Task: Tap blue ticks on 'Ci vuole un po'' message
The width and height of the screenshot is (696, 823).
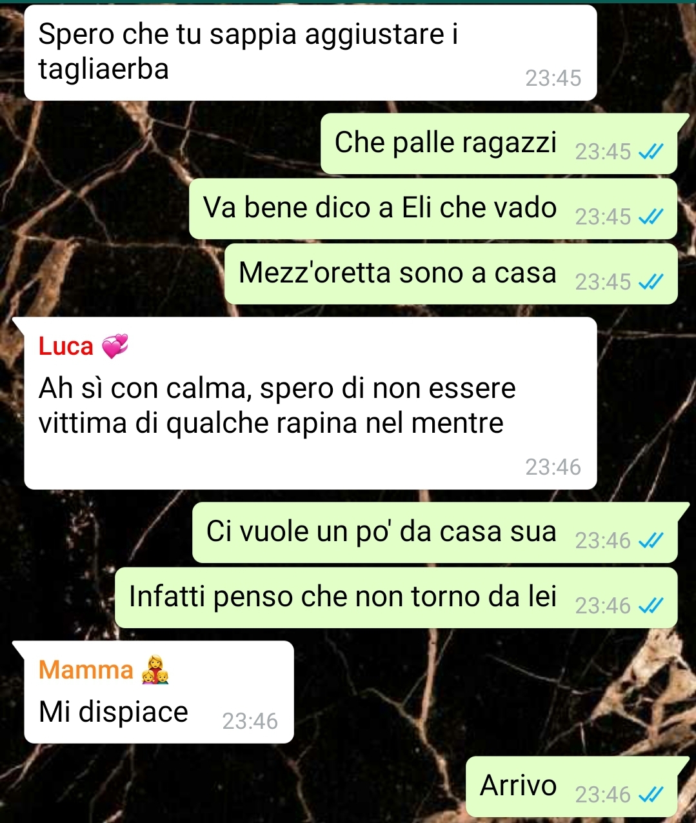Action: 650,540
